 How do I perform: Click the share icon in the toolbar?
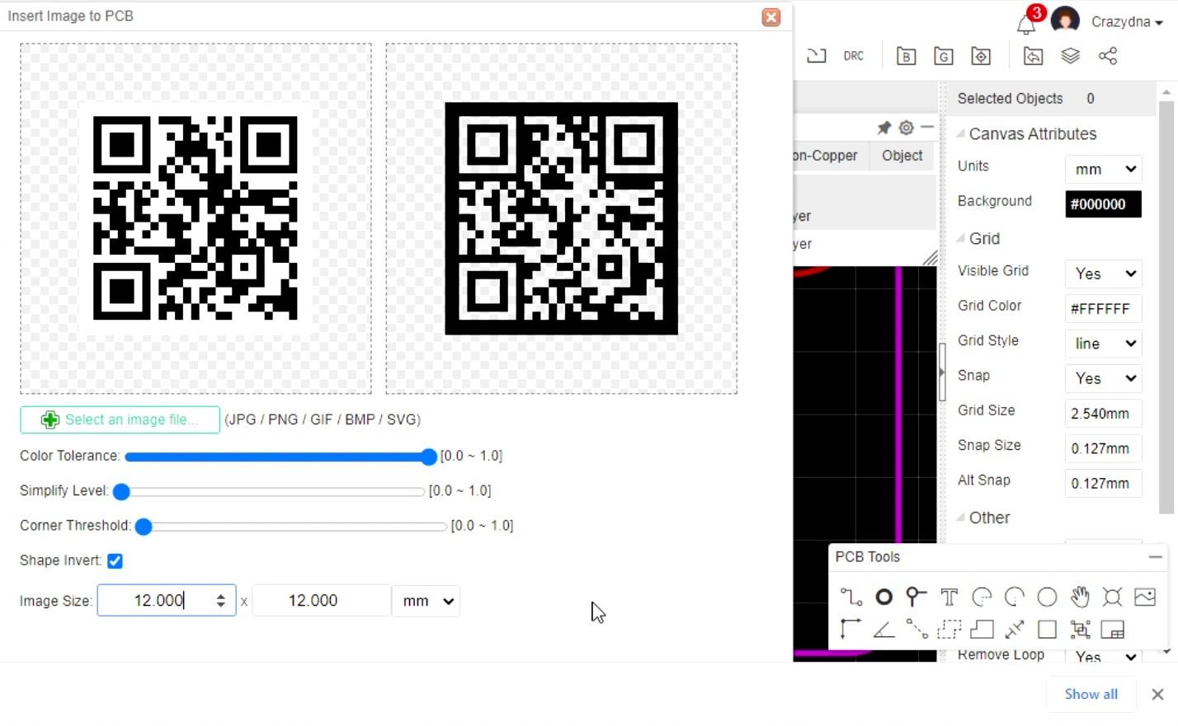tap(1108, 55)
